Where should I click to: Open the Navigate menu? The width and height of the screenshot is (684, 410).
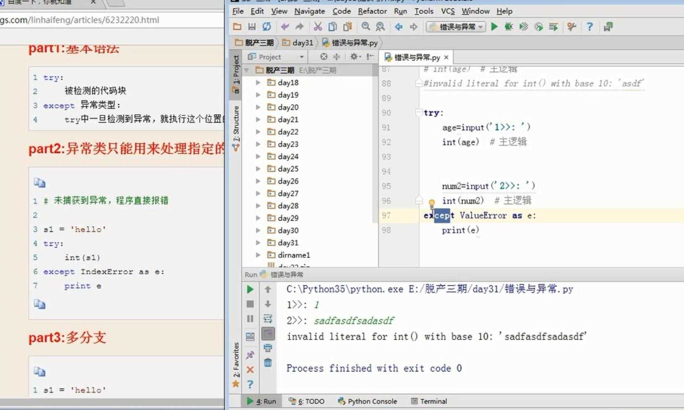click(309, 11)
